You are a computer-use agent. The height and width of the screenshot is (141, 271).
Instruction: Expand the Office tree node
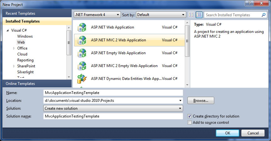14,48
